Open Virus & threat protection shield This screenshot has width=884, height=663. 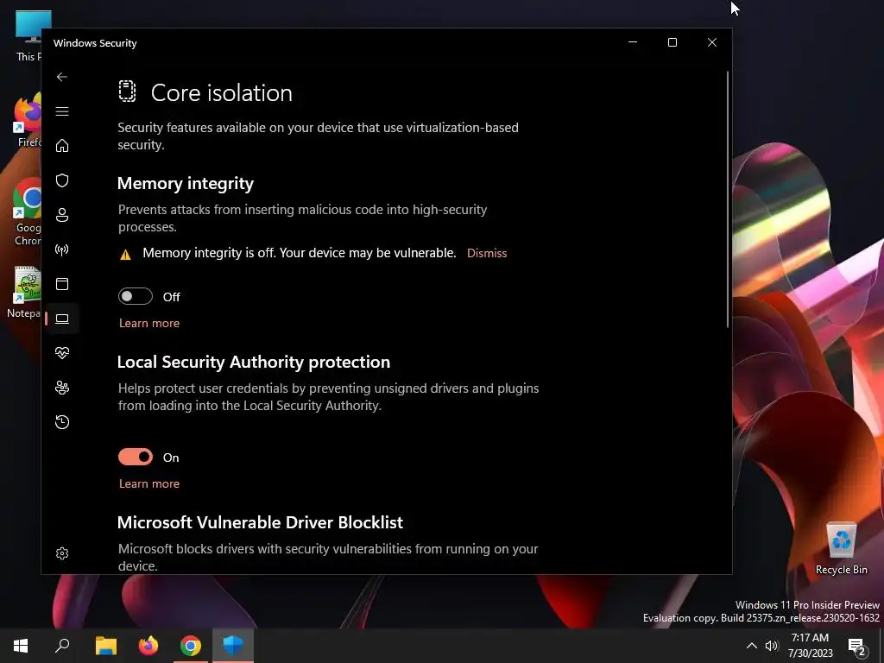tap(62, 180)
